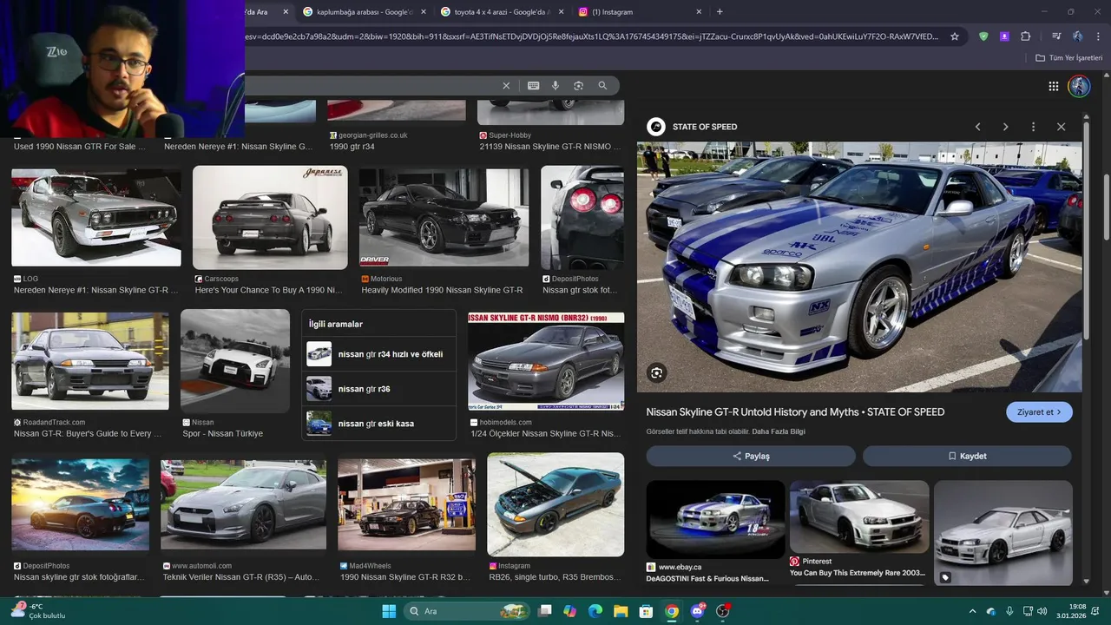Switch to the toyota 4 x 4 arazi tab

pos(500,12)
